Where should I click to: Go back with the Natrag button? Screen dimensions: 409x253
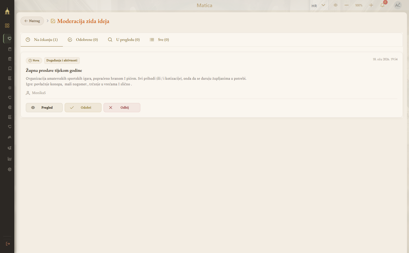[x=32, y=21]
